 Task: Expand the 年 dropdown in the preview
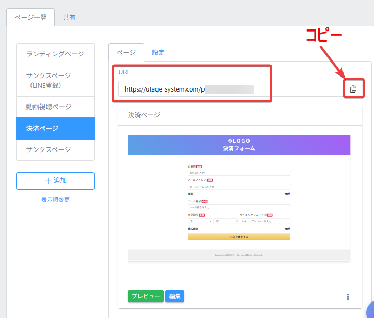225,221
